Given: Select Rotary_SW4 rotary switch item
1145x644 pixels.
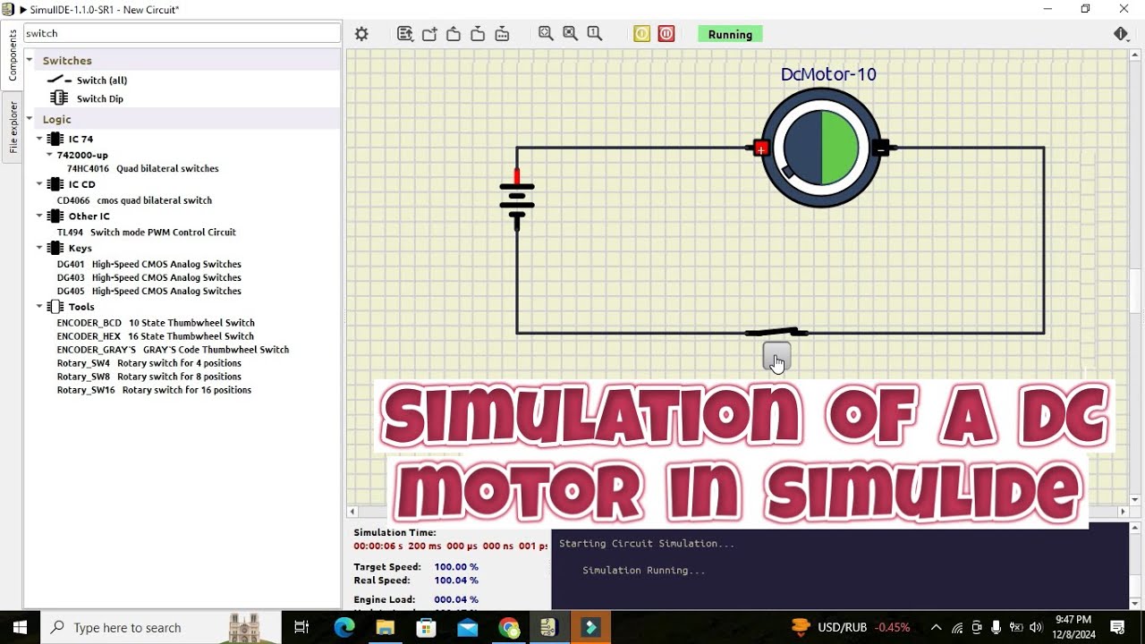Looking at the screenshot, I should [x=149, y=363].
